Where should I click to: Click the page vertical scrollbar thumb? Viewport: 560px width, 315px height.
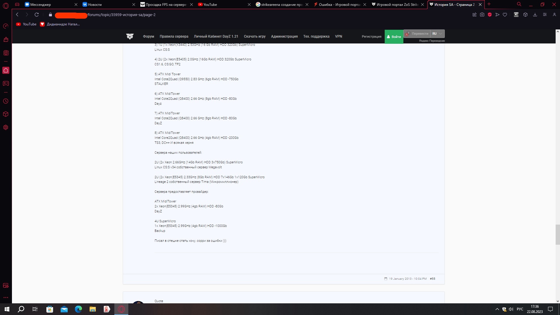click(x=557, y=235)
